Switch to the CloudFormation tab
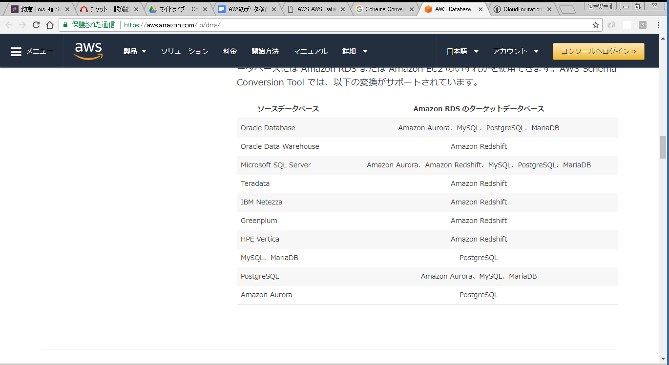Viewport: 669px width, 365px height. coord(522,9)
